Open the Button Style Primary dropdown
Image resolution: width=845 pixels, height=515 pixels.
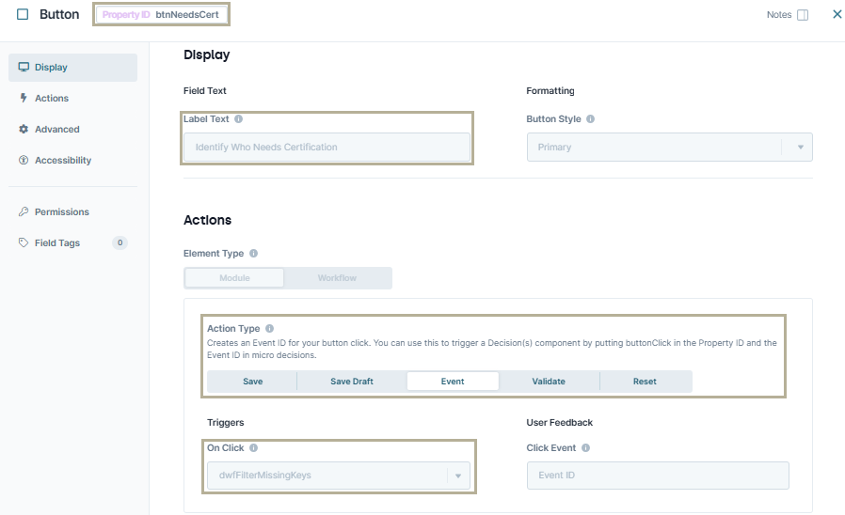pos(669,147)
